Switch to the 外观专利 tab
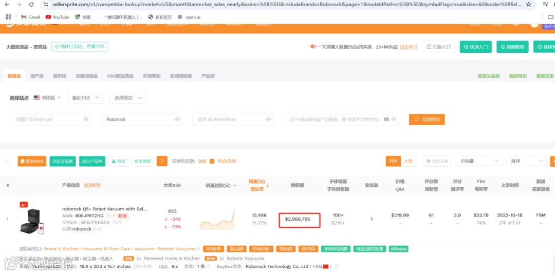Screen dimensions: 555x274 point(152,76)
